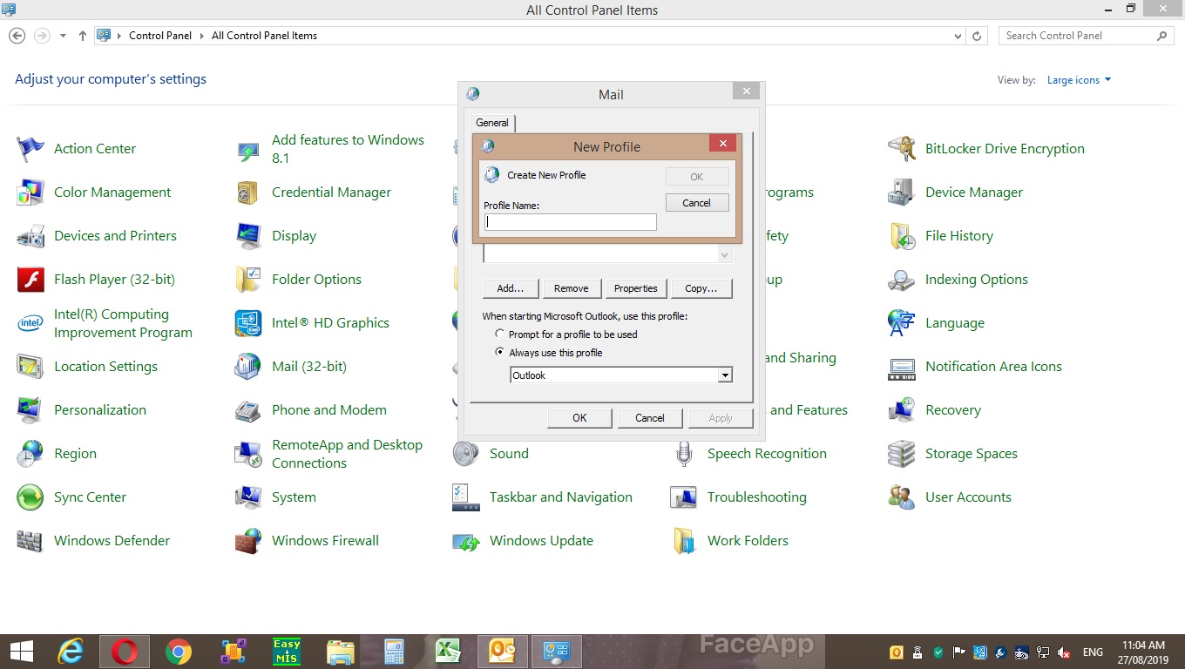
Task: Expand the address bar history dropdown arrow
Action: pyautogui.click(x=958, y=36)
